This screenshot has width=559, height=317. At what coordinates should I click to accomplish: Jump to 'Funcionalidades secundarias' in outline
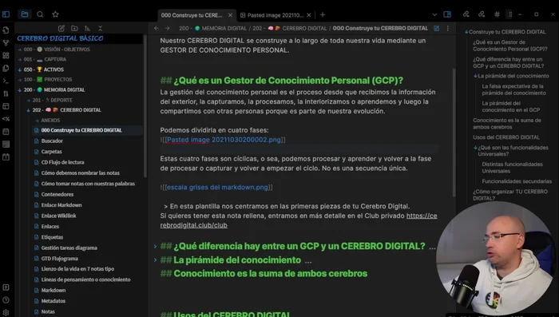point(517,181)
